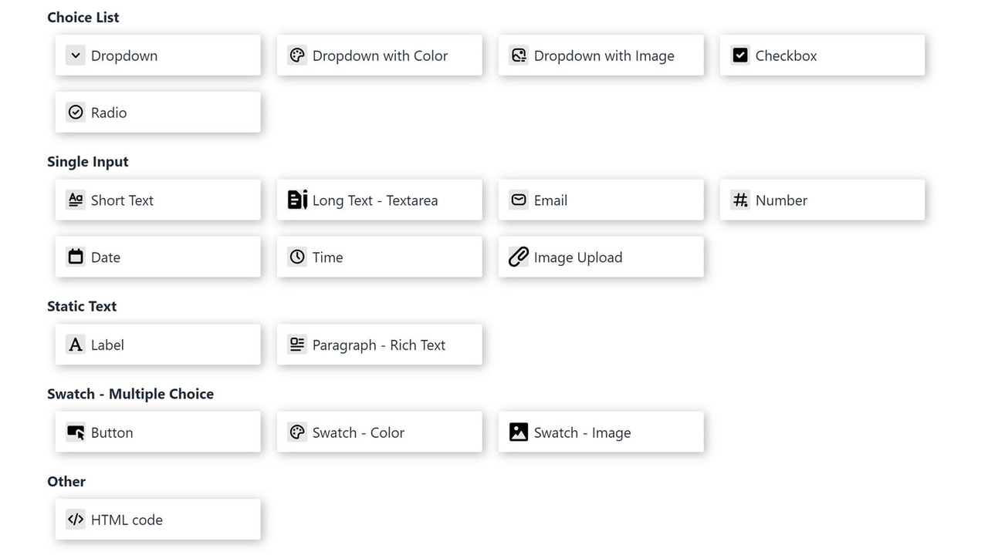
Task: Select the Date calendar icon
Action: (75, 256)
